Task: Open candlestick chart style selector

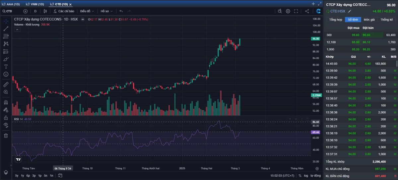Action: [45, 11]
